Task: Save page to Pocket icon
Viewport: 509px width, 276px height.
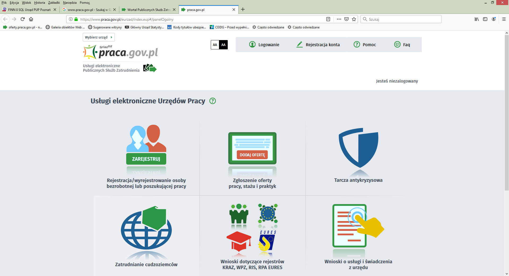Action: click(x=346, y=19)
